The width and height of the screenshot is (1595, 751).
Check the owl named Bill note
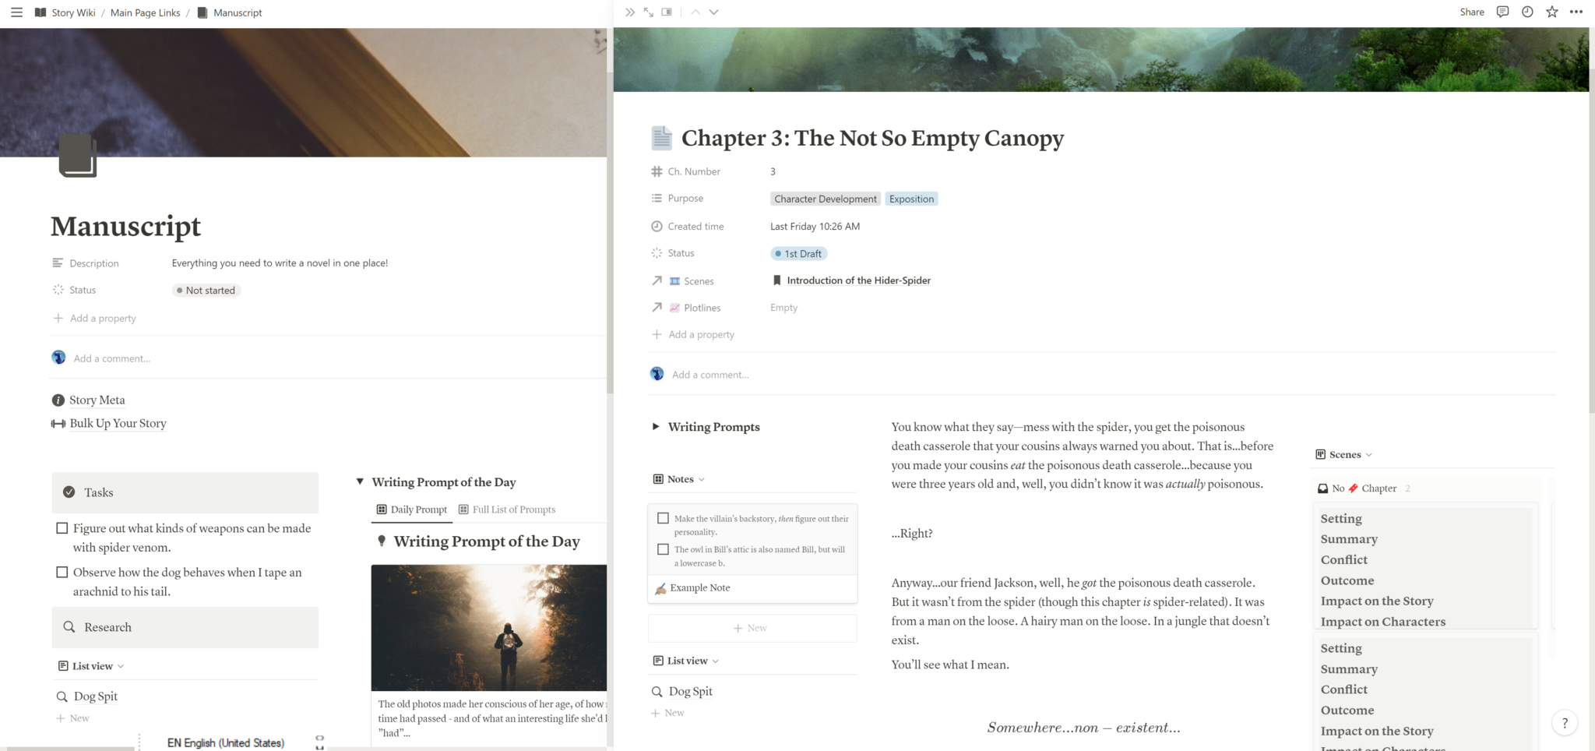(663, 549)
